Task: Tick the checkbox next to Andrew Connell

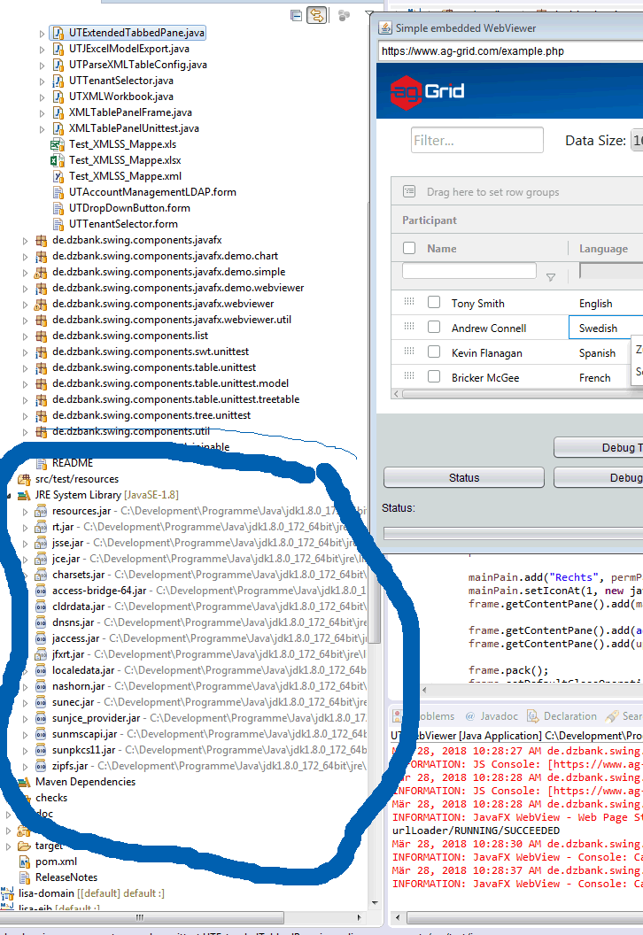Action: tap(434, 328)
